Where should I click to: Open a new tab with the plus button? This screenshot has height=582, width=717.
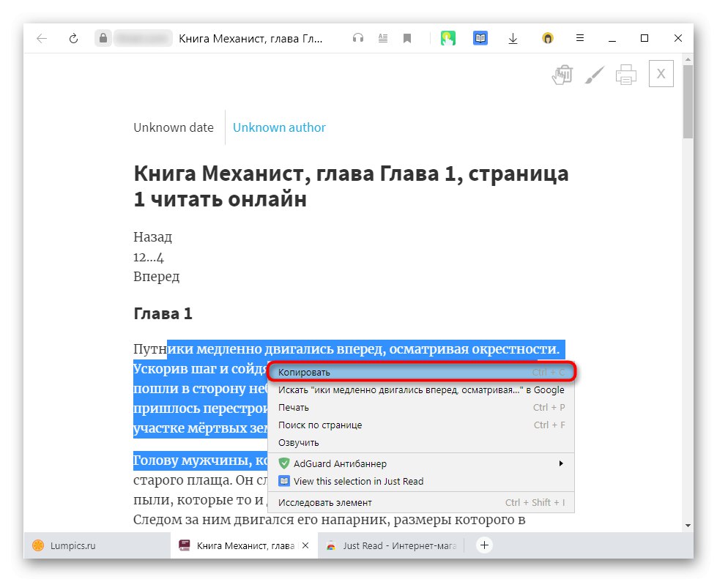(x=483, y=545)
